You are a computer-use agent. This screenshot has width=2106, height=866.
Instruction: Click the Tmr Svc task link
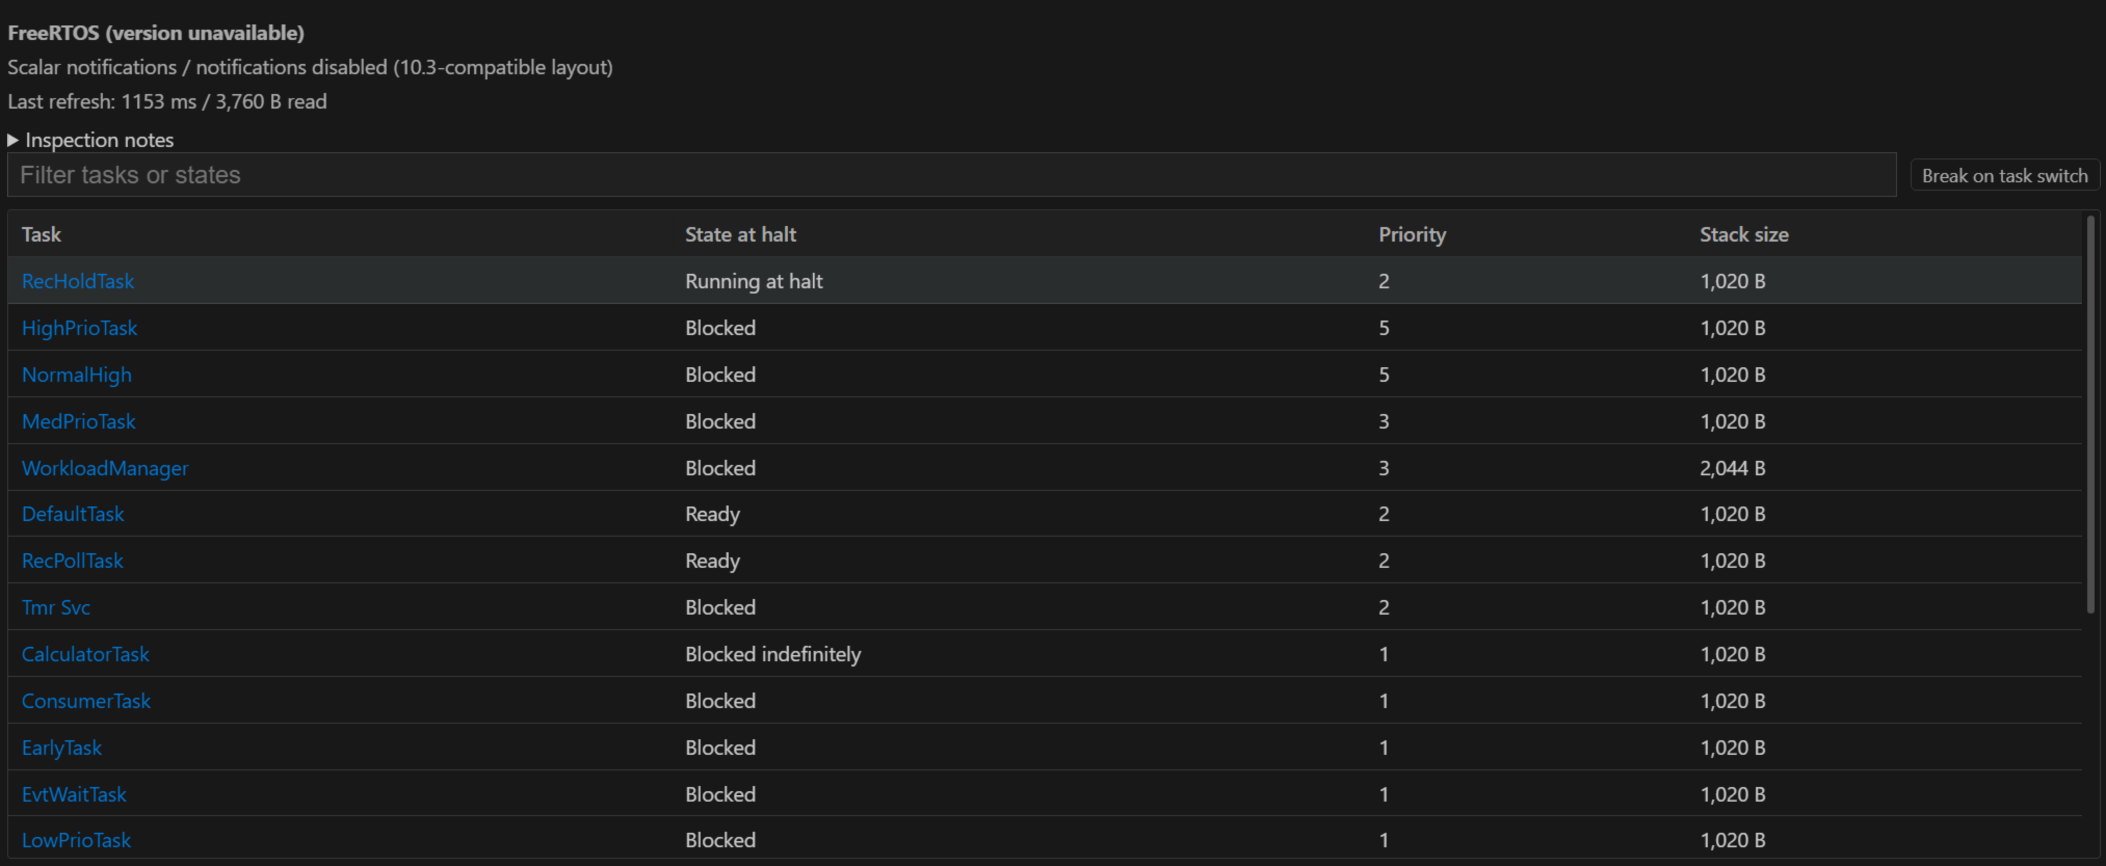pos(56,607)
